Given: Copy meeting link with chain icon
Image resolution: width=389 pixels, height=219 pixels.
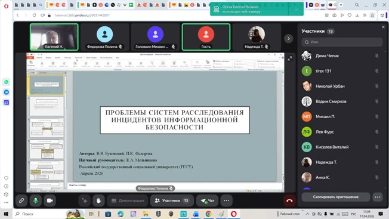Looking at the screenshot, I should coord(21,201).
